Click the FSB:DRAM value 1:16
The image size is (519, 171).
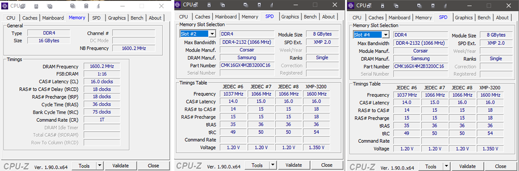(x=102, y=74)
